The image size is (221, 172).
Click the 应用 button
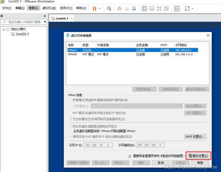(x=181, y=163)
